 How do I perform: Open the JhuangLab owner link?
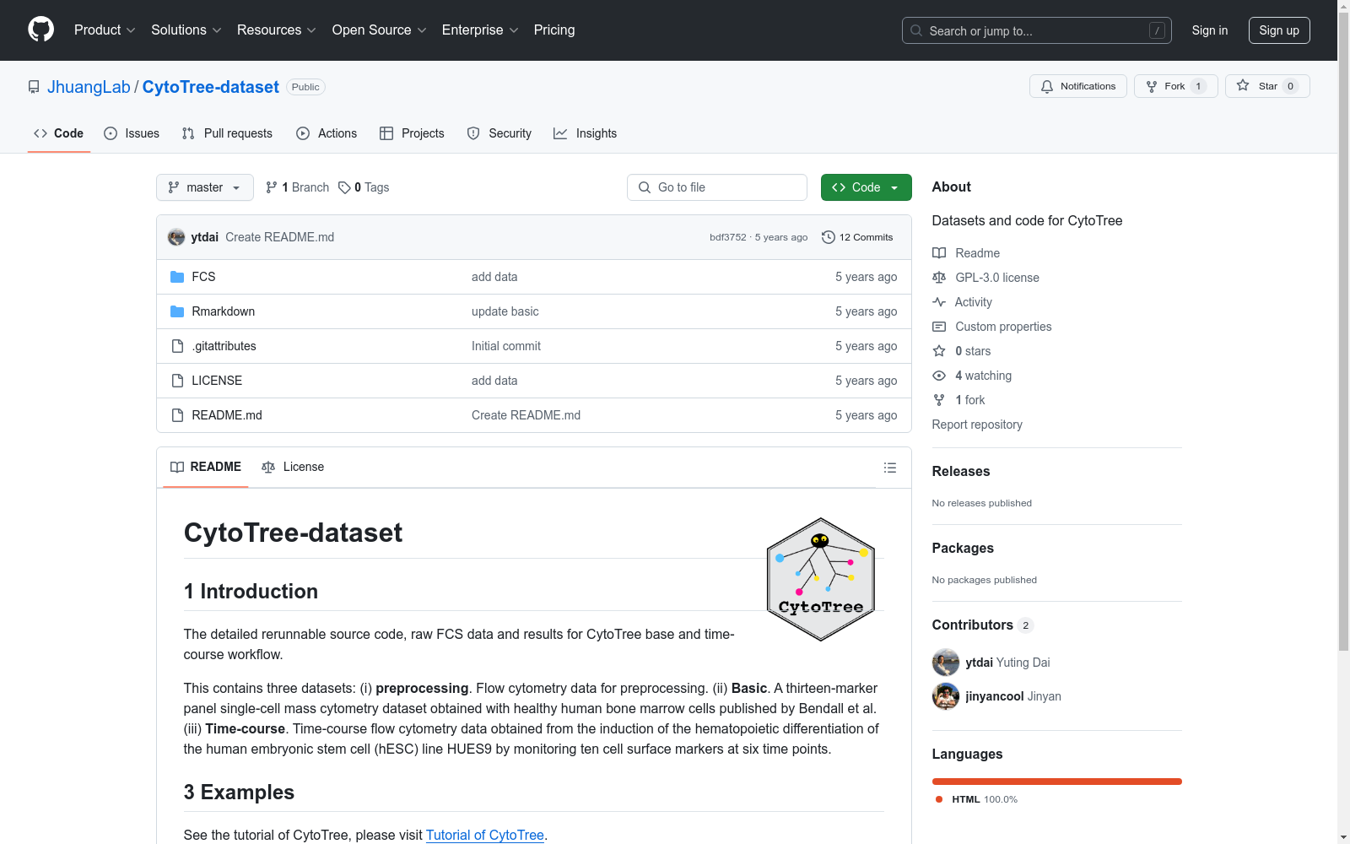(x=89, y=87)
